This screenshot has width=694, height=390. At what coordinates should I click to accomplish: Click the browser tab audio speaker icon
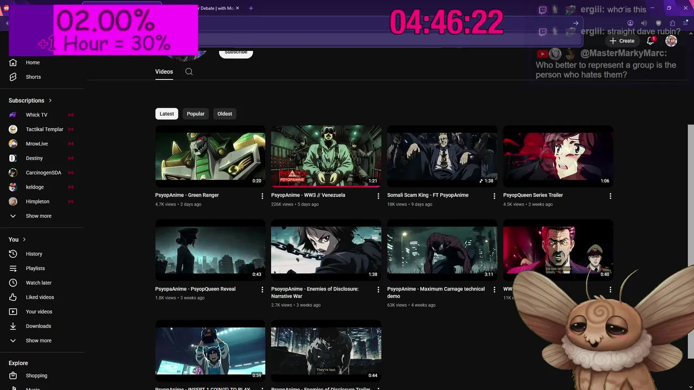click(644, 23)
